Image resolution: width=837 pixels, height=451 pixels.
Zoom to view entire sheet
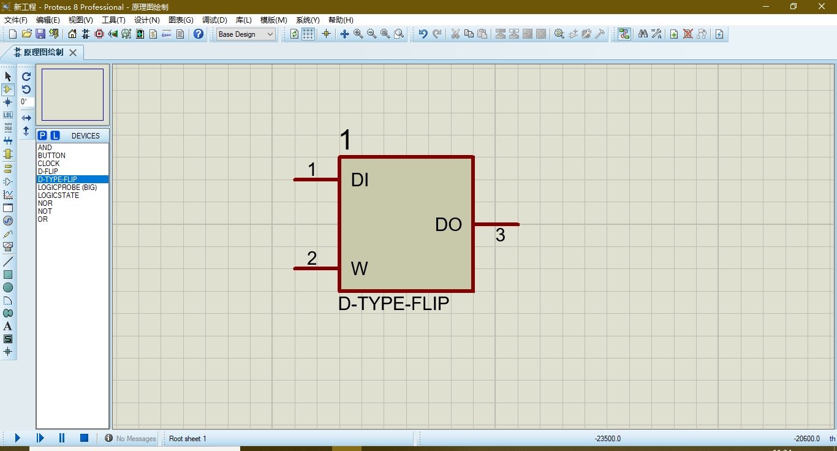[x=385, y=34]
